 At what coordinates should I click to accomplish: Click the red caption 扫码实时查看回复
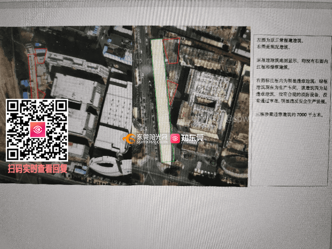coord(37,169)
